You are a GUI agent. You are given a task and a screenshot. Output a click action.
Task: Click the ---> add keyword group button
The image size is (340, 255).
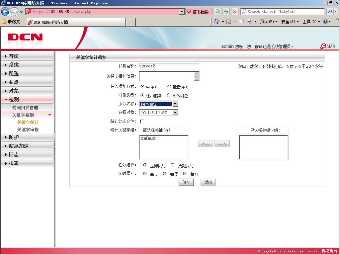[222, 144]
